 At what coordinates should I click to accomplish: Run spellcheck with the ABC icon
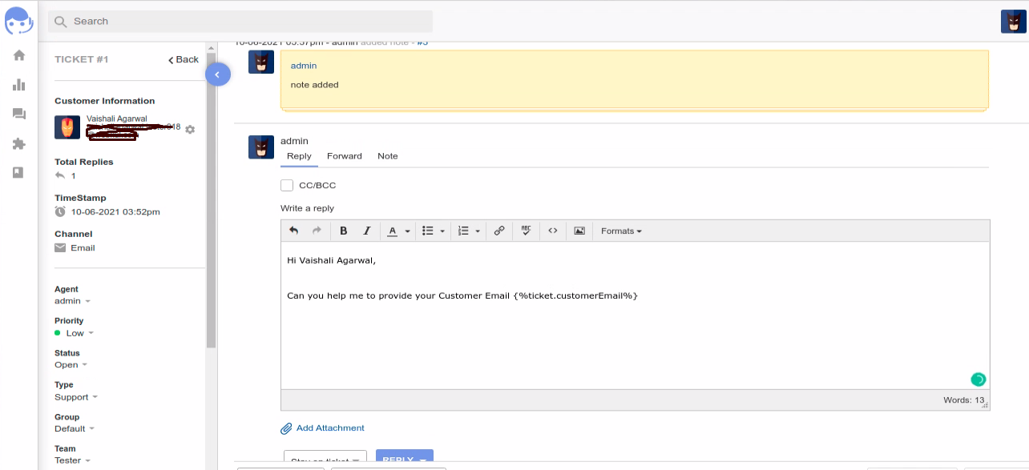pyautogui.click(x=526, y=231)
